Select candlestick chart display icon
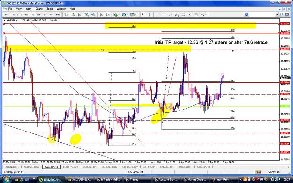This screenshot has height=183, width=293. click(x=73, y=15)
